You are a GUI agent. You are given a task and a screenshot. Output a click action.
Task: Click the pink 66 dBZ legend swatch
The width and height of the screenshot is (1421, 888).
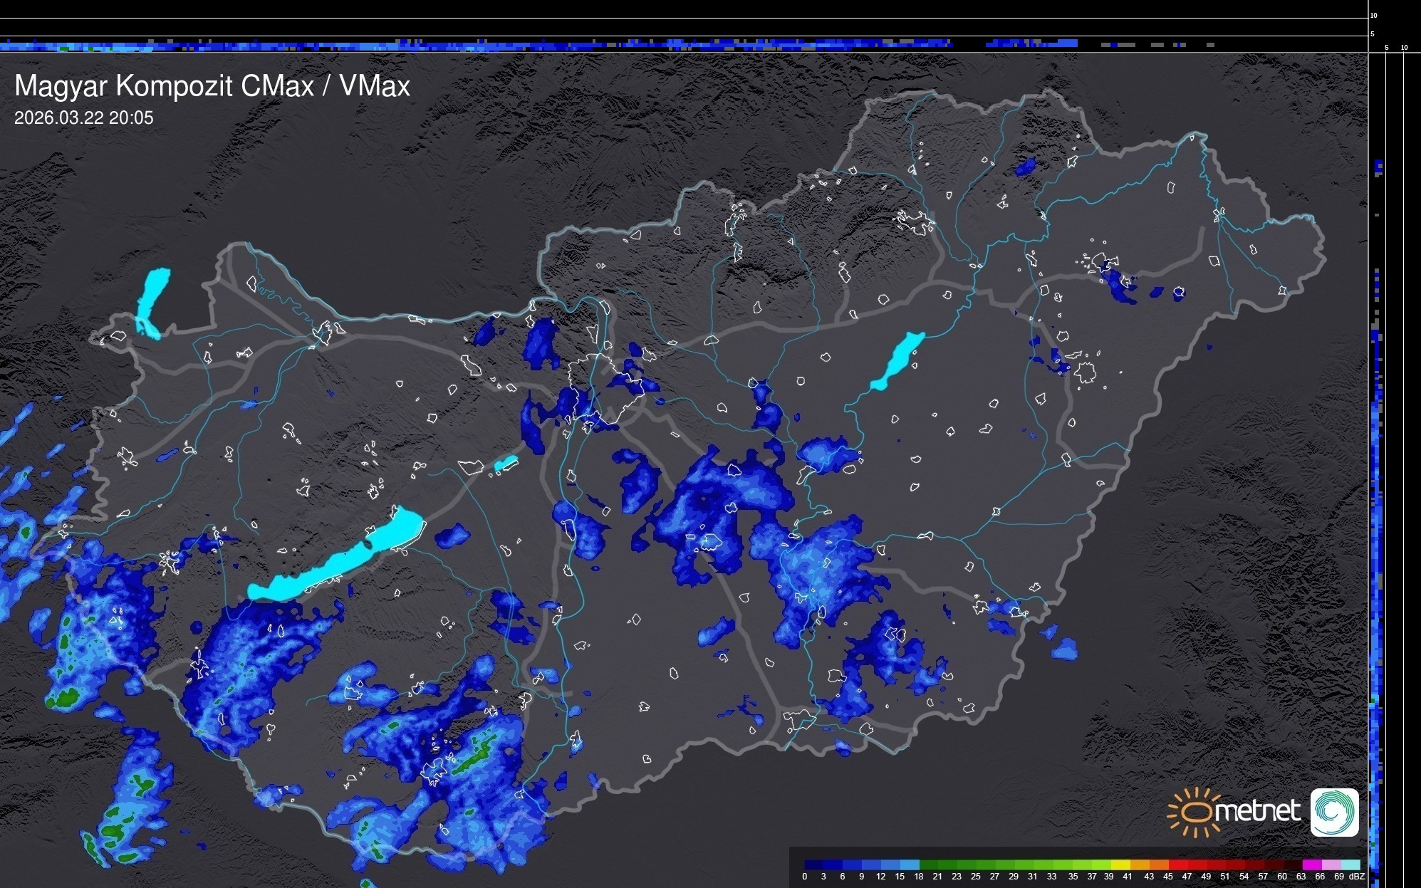coord(1331,865)
